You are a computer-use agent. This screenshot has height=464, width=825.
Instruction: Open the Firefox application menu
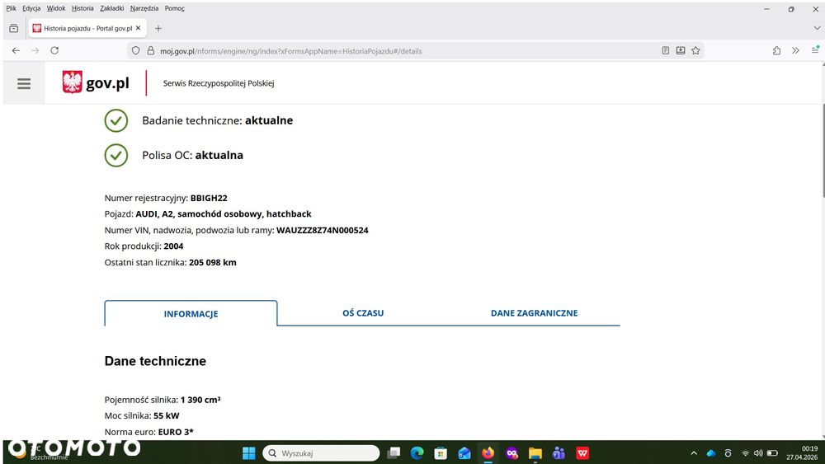pos(815,50)
